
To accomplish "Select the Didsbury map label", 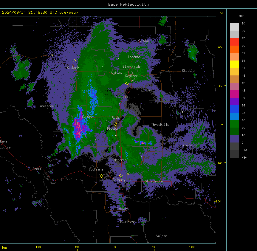I will (114, 128).
